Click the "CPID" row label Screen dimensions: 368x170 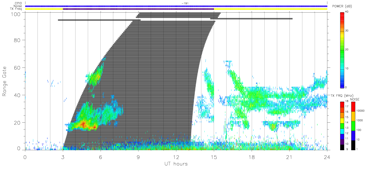(19, 3)
